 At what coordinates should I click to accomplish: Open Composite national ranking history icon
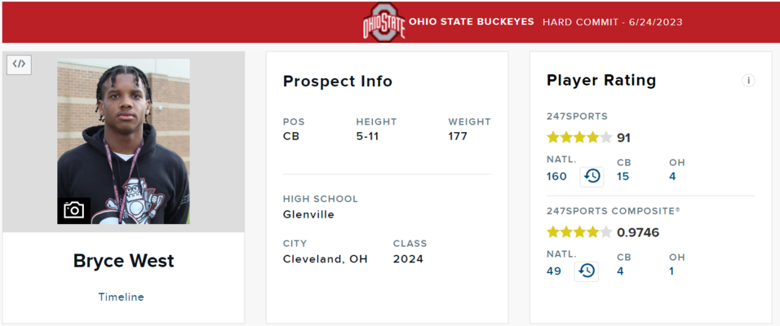click(x=587, y=271)
